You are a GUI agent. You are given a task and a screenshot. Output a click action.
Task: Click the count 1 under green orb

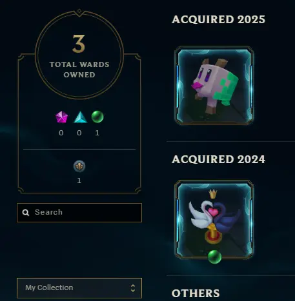(97, 133)
